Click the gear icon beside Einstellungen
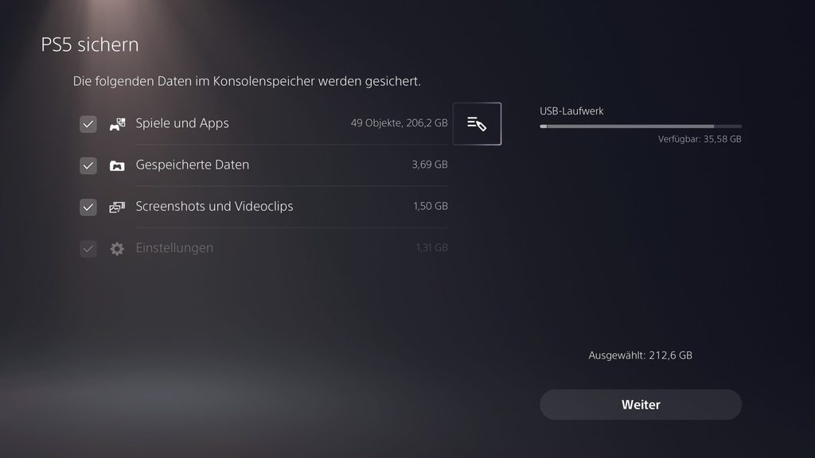Image resolution: width=815 pixels, height=458 pixels. pos(117,249)
